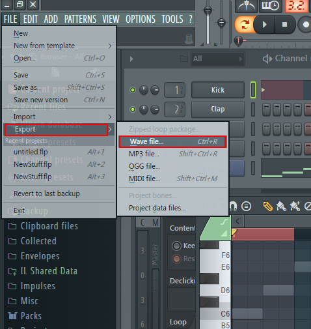Click Clap mixer track number 2
This screenshot has height=329, width=311.
[x=175, y=109]
